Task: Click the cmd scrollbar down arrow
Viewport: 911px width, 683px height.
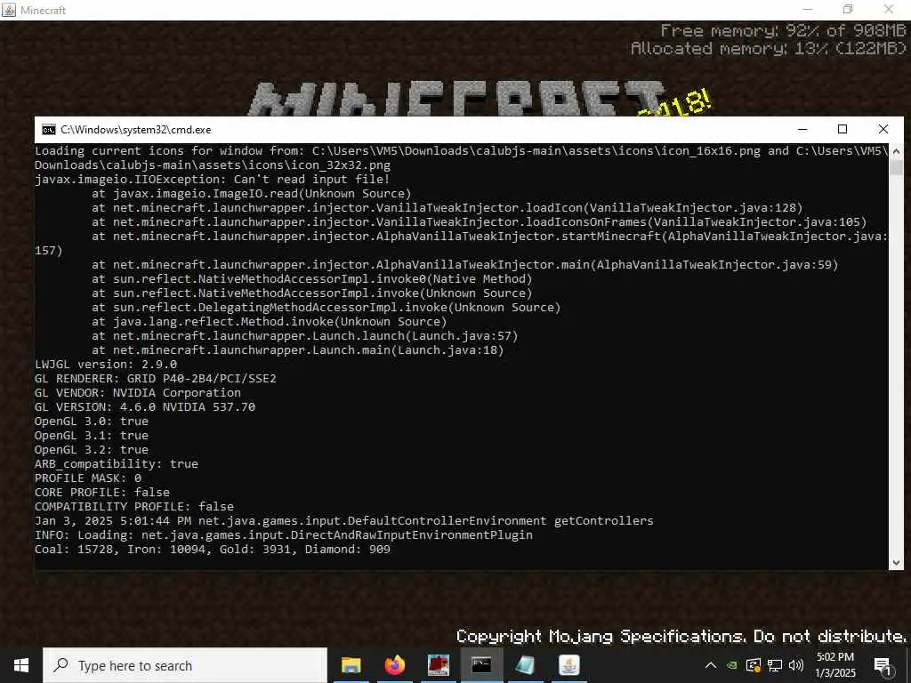Action: [x=896, y=562]
